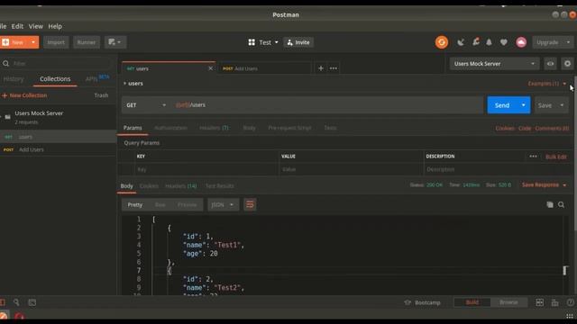Click the Users Mock Server folder icon
The width and height of the screenshot is (577, 324).
8,117
